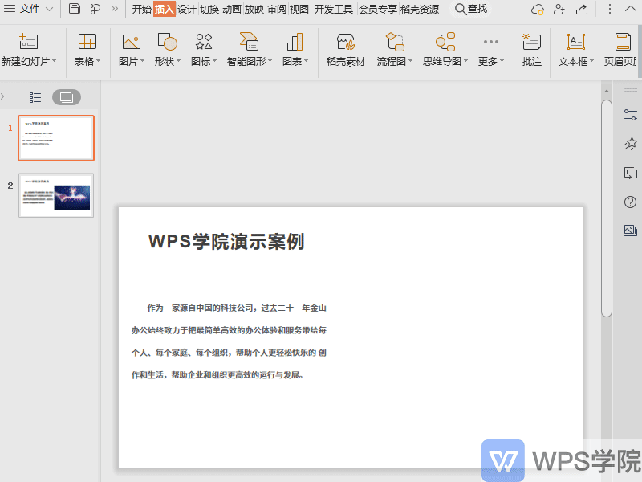Click the save icon in quick access bar
The image size is (642, 482).
click(x=74, y=9)
